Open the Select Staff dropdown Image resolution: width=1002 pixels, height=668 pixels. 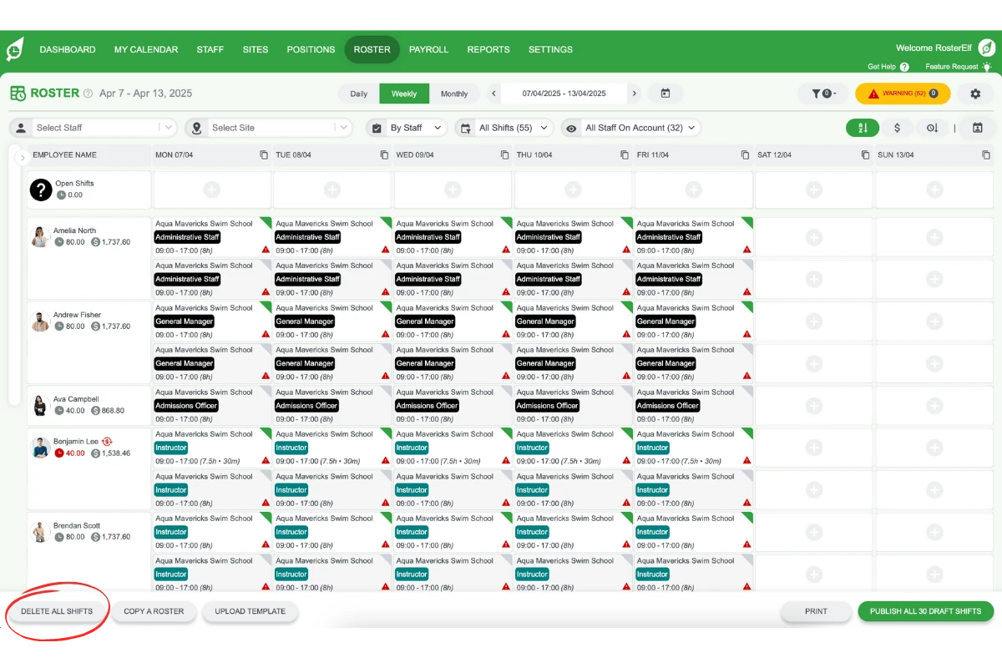[x=94, y=128]
